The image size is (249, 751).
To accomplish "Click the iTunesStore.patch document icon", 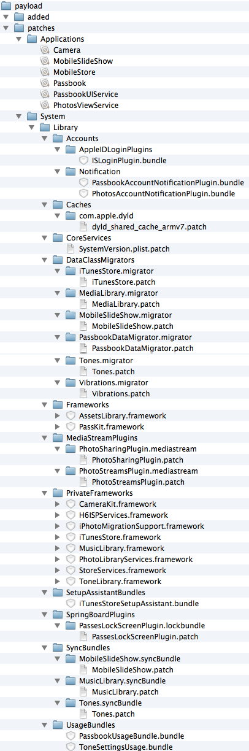I will coord(84,282).
